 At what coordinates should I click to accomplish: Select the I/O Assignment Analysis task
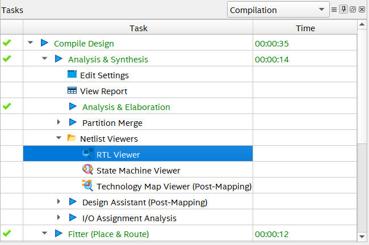point(129,218)
